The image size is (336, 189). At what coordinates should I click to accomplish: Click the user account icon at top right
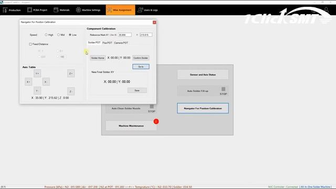click(x=327, y=9)
